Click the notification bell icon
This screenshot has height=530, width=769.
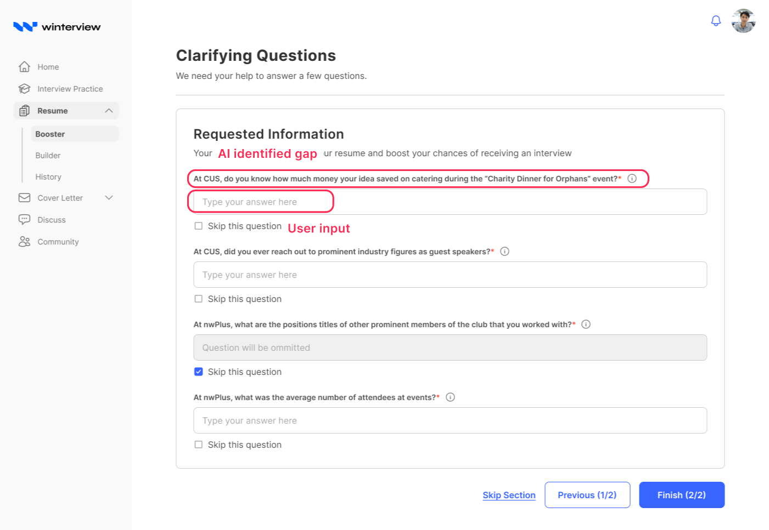pos(716,21)
